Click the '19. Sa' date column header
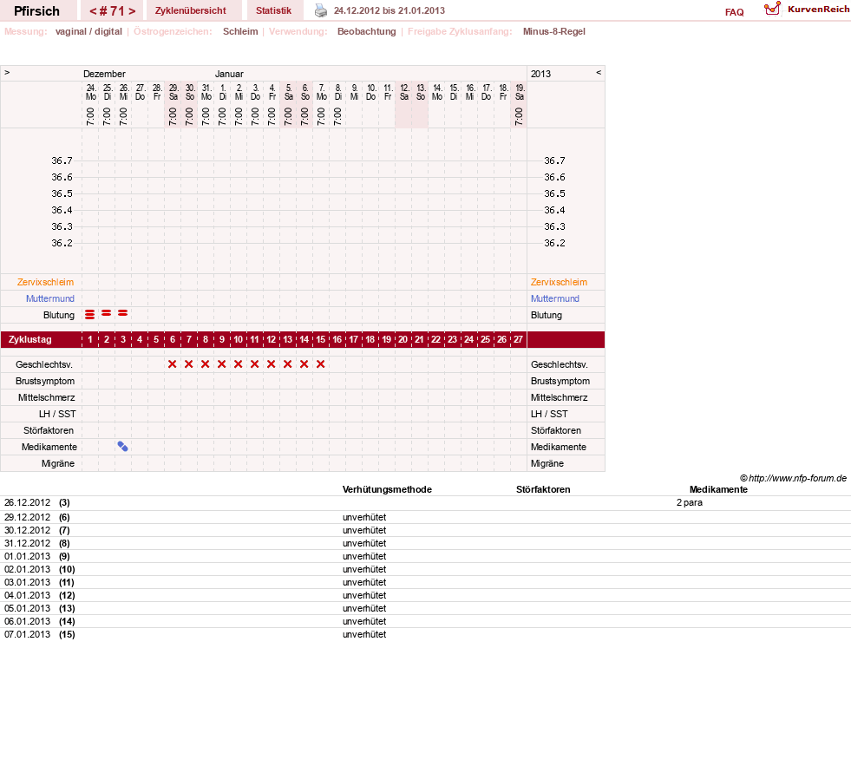 click(x=520, y=92)
